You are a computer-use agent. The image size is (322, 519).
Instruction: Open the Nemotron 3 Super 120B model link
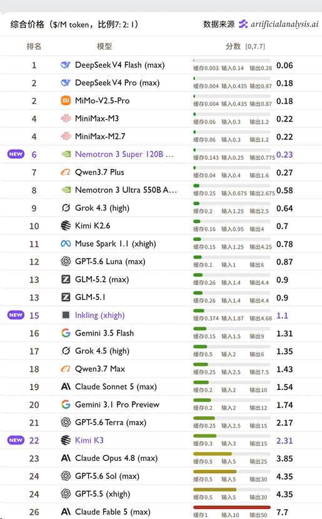124,154
